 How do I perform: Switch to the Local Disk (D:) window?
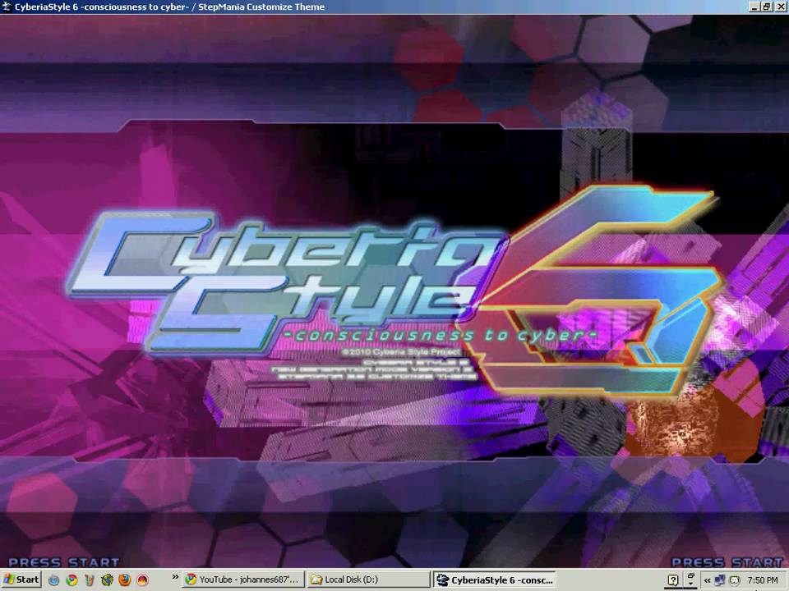368,580
